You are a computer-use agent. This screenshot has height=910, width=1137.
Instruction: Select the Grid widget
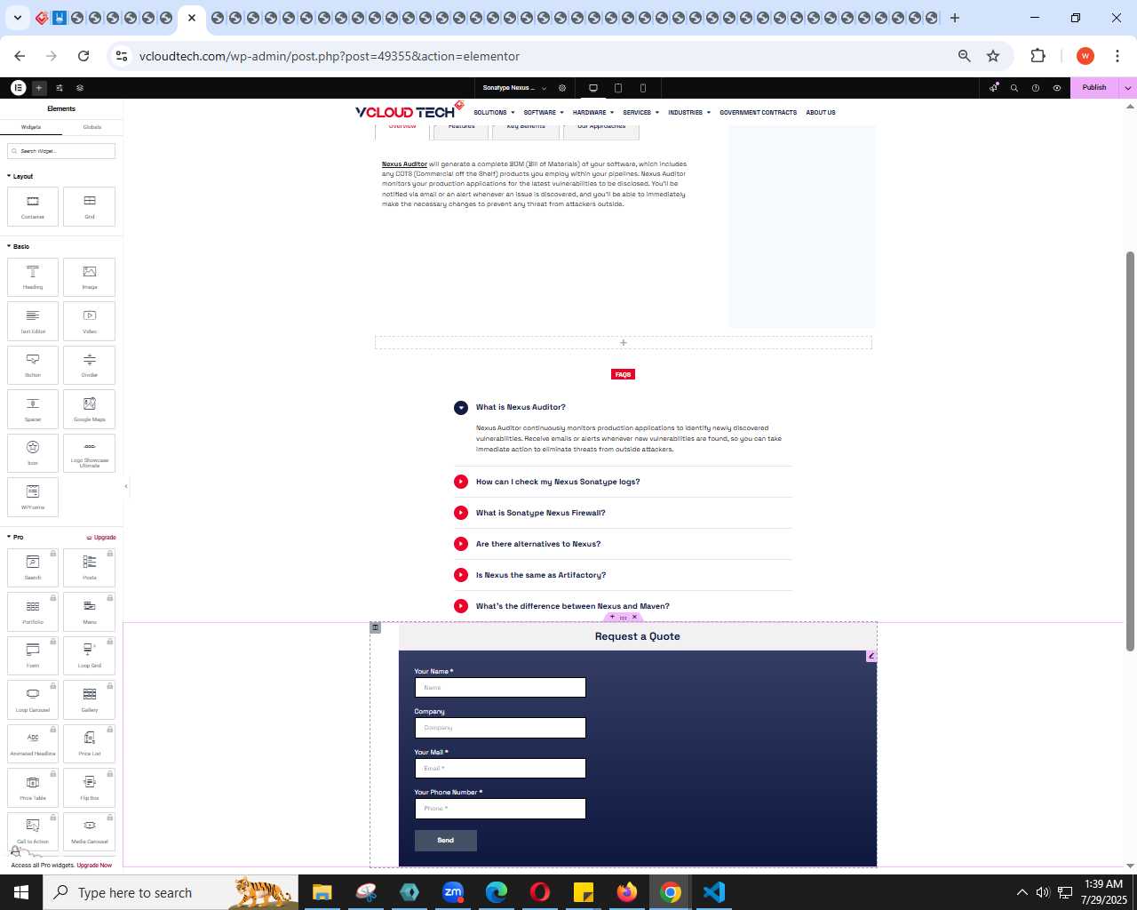click(90, 206)
